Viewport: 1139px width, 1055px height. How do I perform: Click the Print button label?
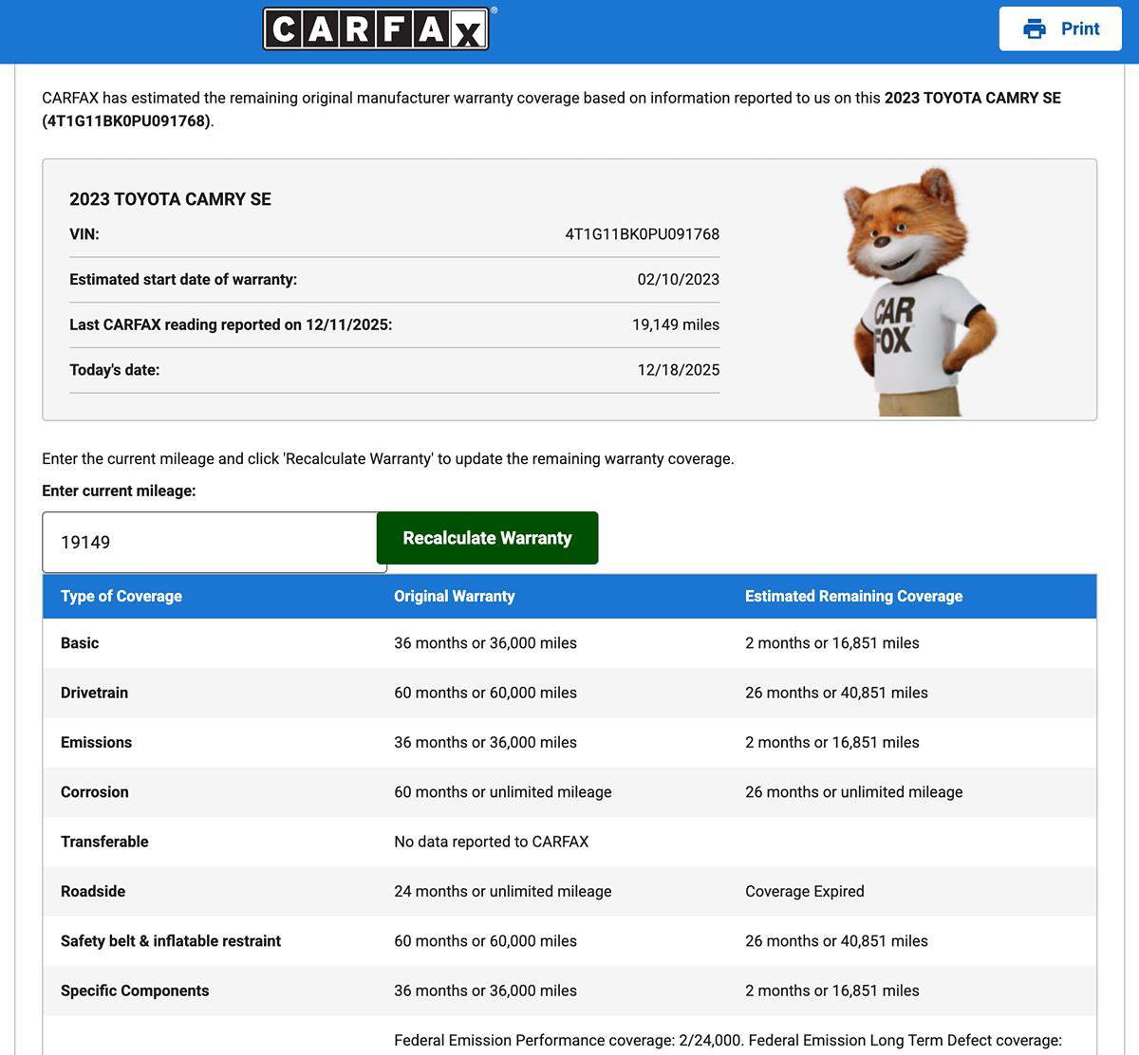tap(1080, 28)
